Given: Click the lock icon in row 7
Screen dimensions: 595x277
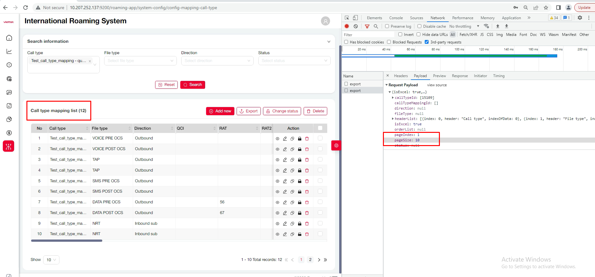Looking at the screenshot, I should [x=300, y=202].
